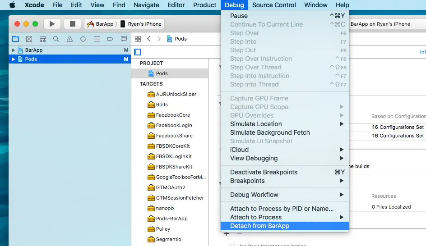Select Ryan's iPhone run destination

[141, 24]
